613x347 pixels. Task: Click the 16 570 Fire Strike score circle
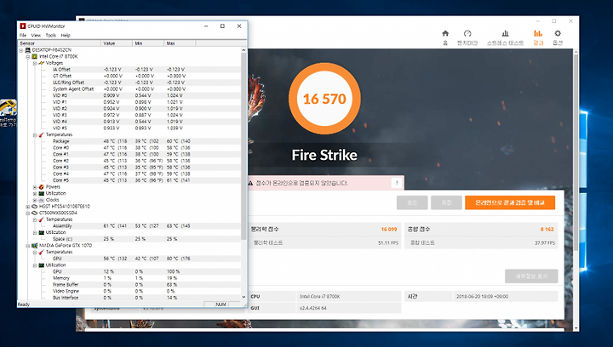tap(324, 99)
